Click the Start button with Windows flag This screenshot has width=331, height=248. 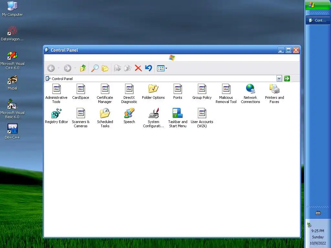(x=318, y=5)
